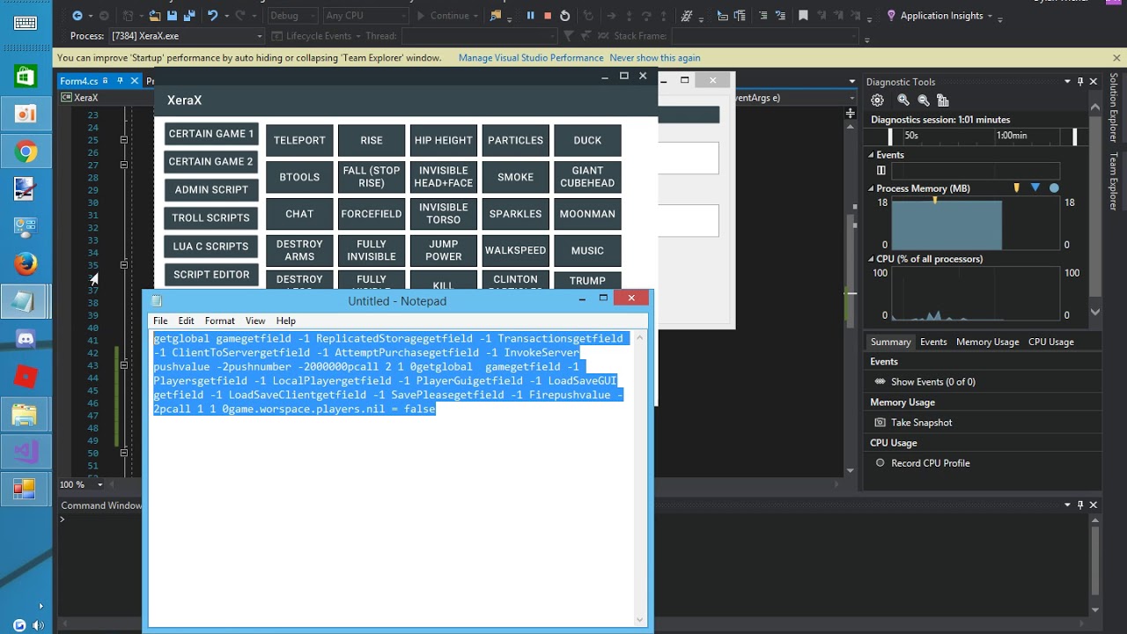1127x634 pixels.
Task: Click the diagnostics timeline ruler at 1:00min
Action: coord(1012,136)
